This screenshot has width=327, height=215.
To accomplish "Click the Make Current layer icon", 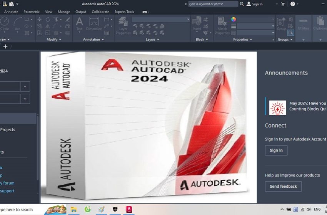I will [x=162, y=26].
